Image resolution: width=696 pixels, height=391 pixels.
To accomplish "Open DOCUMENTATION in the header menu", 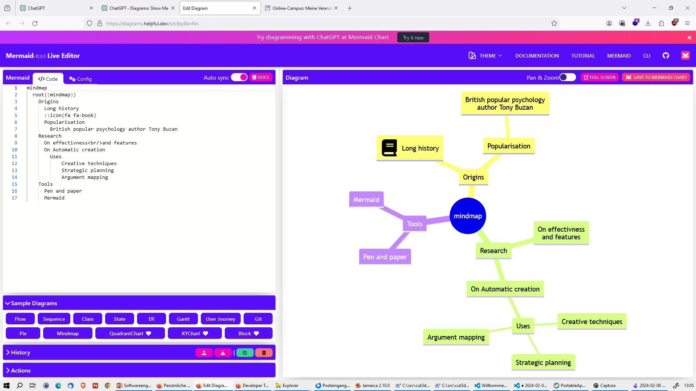I will click(537, 56).
